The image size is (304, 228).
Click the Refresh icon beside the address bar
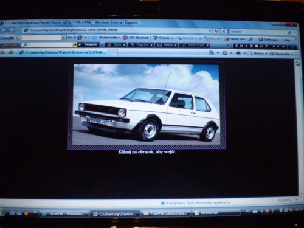pos(216,31)
